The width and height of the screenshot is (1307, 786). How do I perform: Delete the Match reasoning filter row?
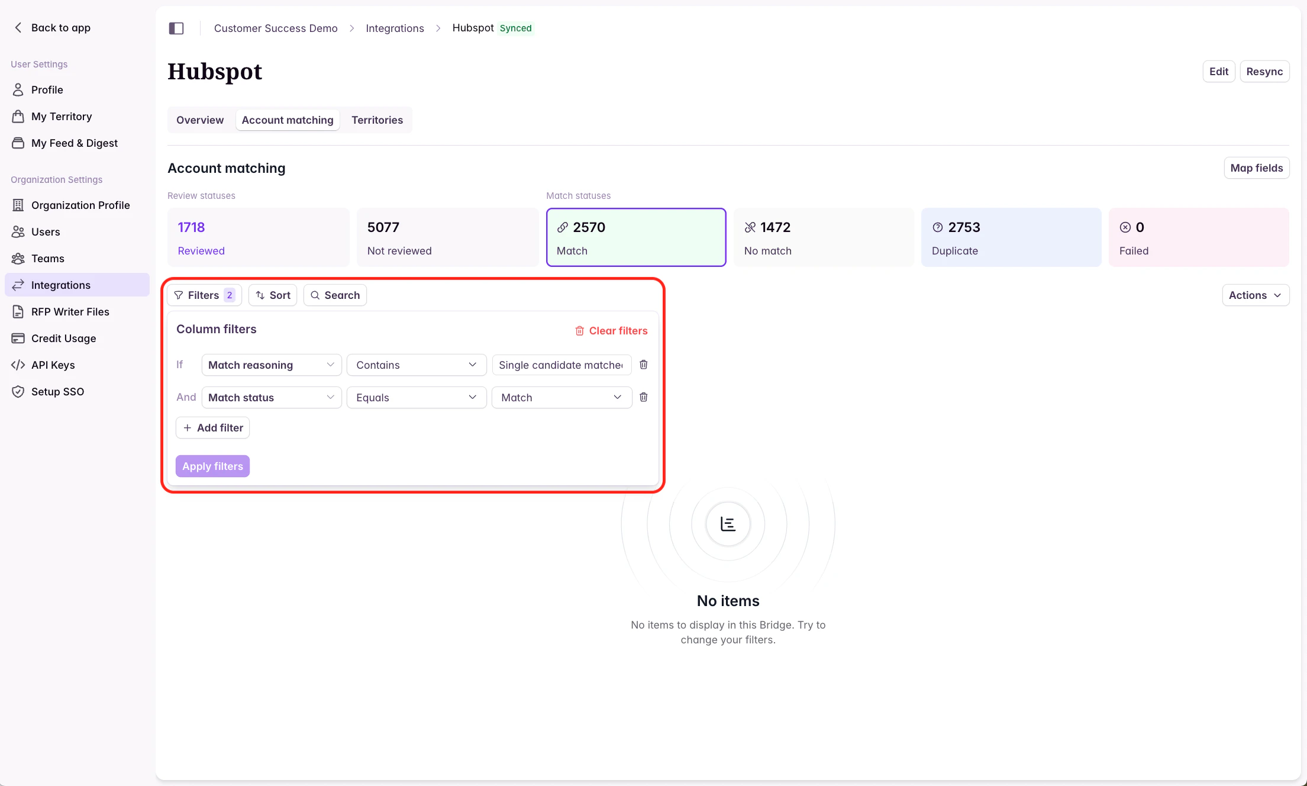[644, 365]
